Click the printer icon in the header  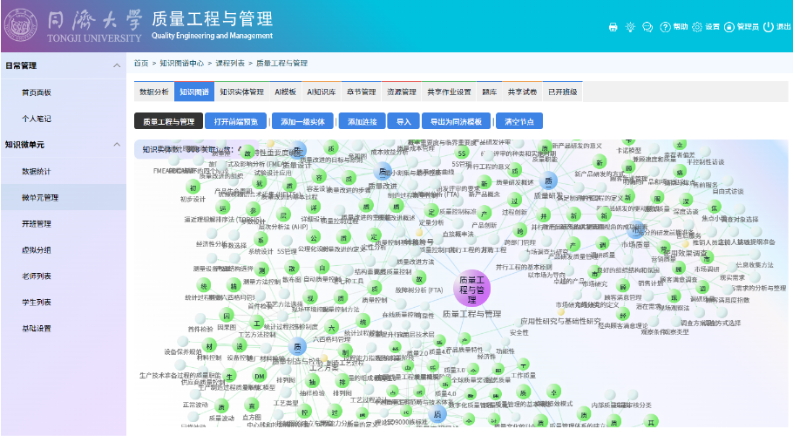tap(613, 27)
